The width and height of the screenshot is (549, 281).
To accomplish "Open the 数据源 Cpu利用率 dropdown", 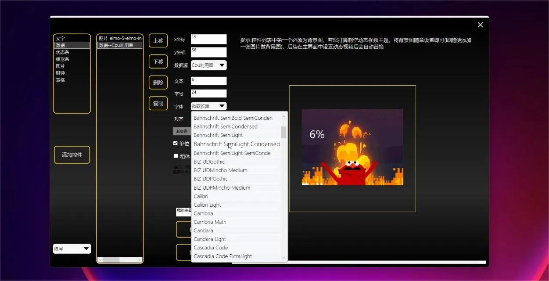I will (208, 65).
